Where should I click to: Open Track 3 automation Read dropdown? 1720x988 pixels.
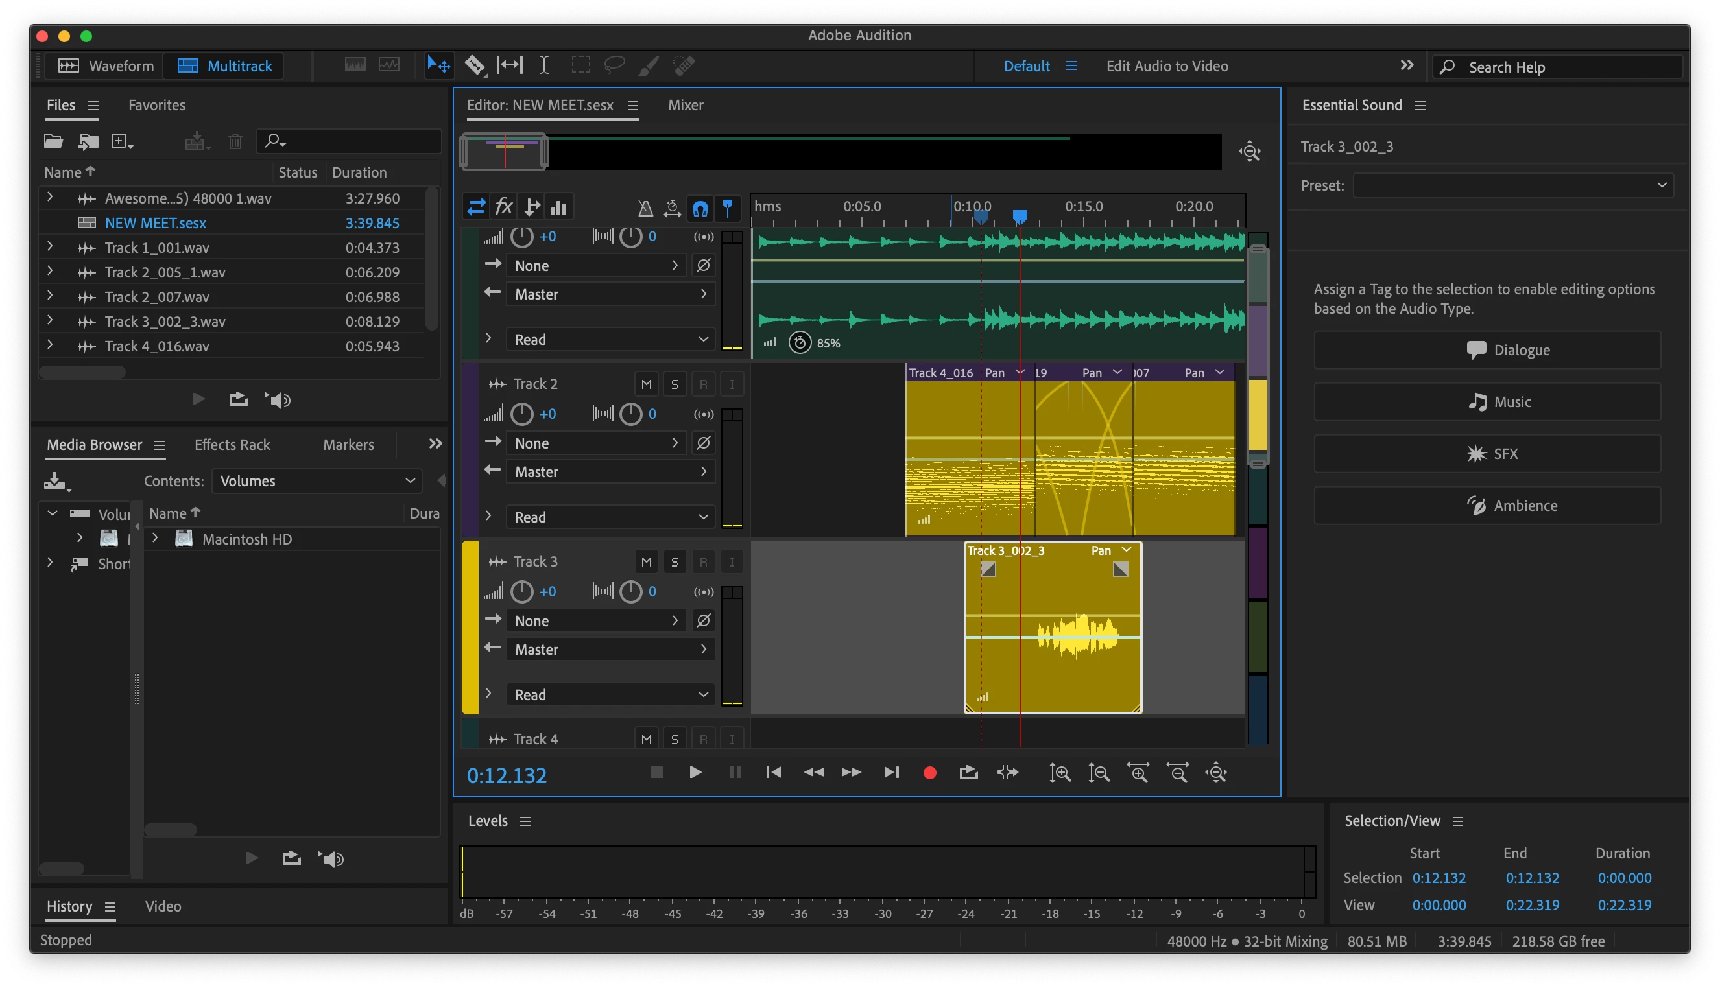click(610, 694)
